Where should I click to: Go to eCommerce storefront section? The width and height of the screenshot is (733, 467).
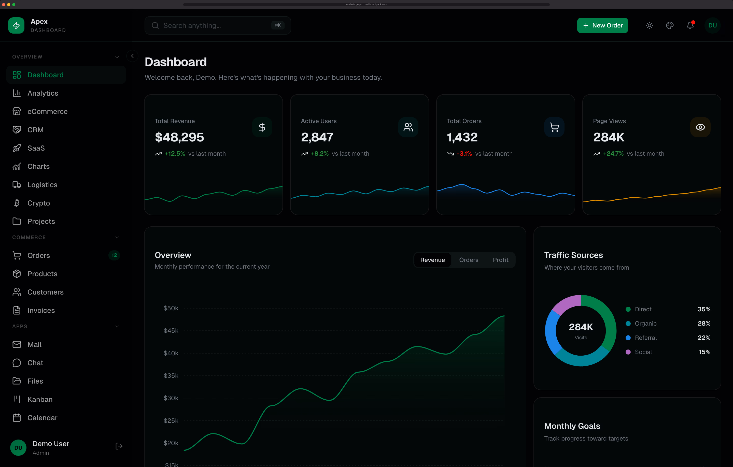(x=66, y=111)
